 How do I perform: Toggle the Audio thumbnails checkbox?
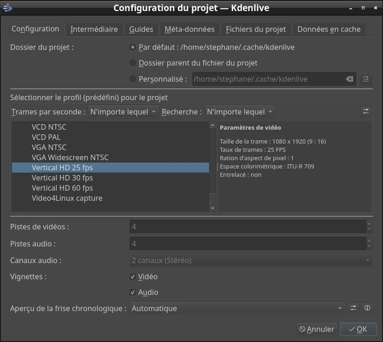[x=133, y=293]
